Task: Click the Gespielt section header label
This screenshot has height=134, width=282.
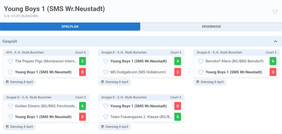Action: [10, 41]
